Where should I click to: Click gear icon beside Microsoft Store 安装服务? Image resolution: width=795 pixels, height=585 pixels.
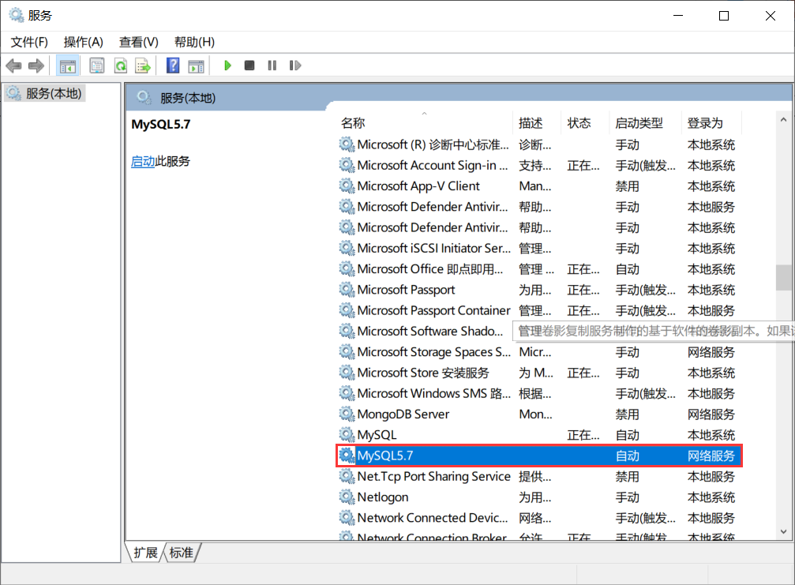pos(347,373)
